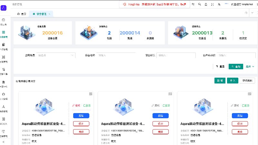Click the megaphone announcement icon

[x=124, y=4]
